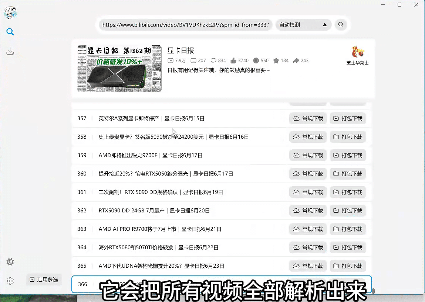The image size is (425, 302).
Task: Click 打包下载 for episode 361
Action: pos(348,192)
